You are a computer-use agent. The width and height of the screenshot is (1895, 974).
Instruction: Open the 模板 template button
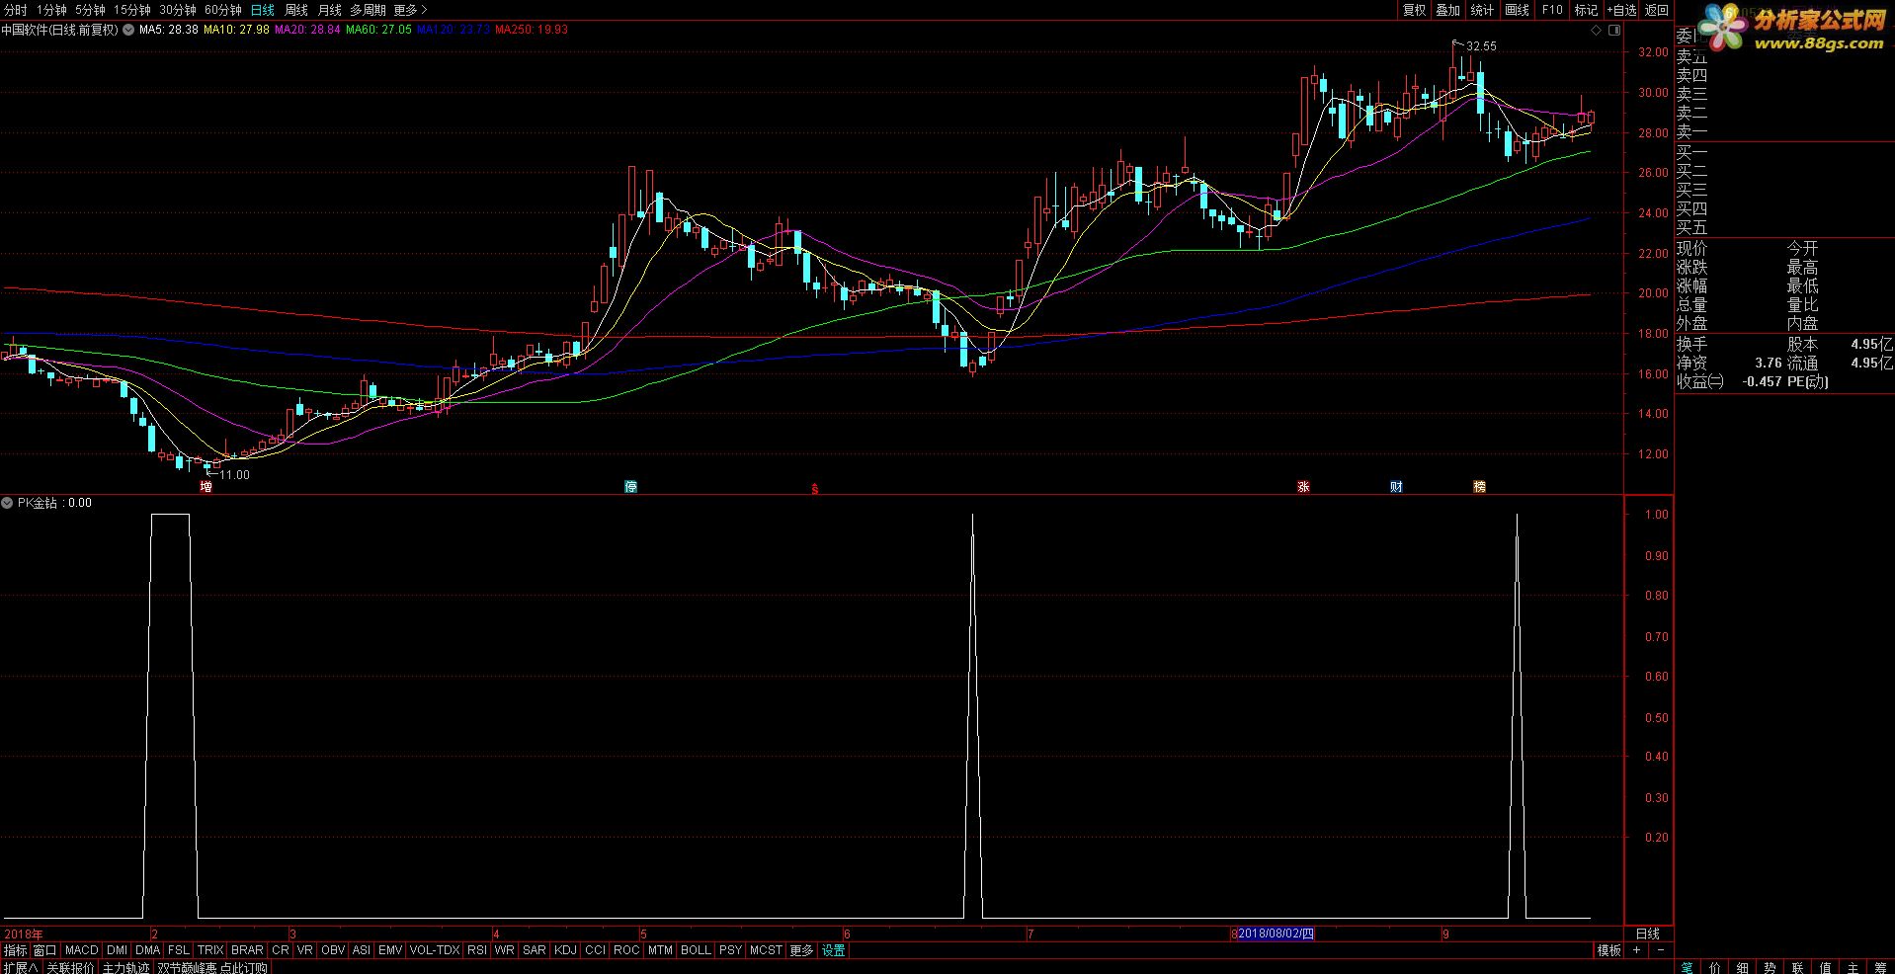(x=1609, y=950)
